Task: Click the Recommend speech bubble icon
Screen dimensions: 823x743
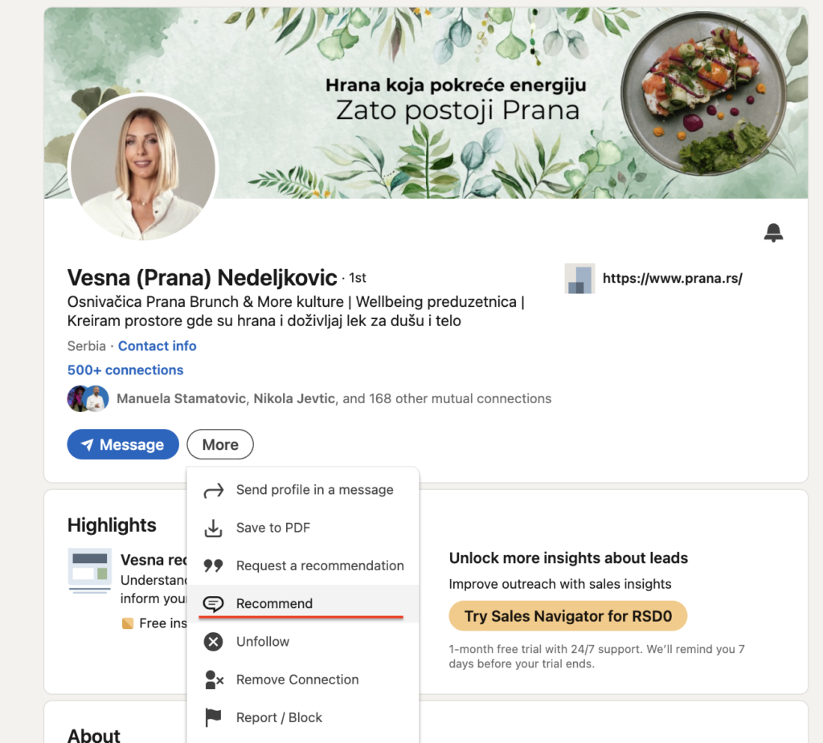Action: tap(213, 604)
